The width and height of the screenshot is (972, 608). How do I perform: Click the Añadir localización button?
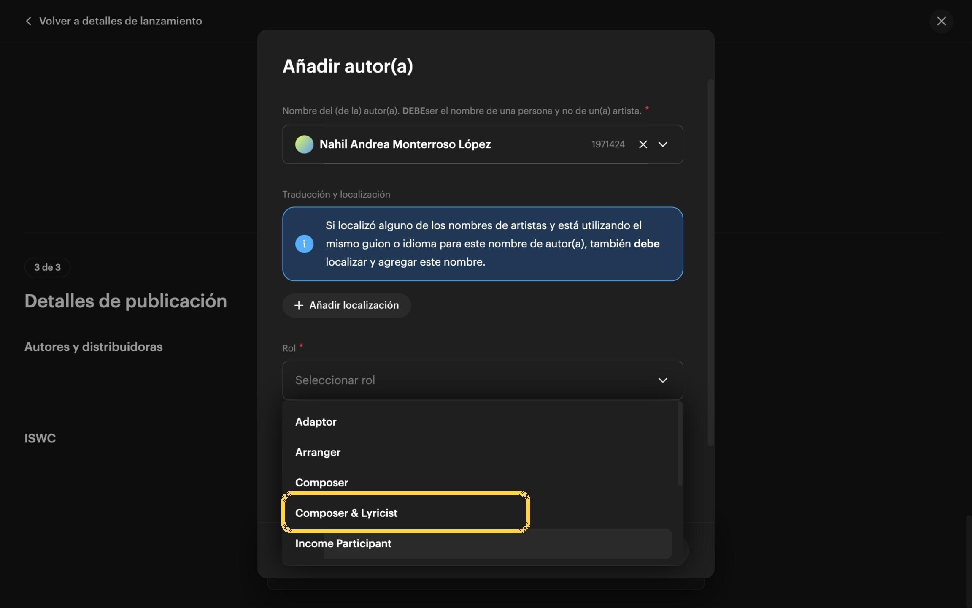tap(346, 305)
